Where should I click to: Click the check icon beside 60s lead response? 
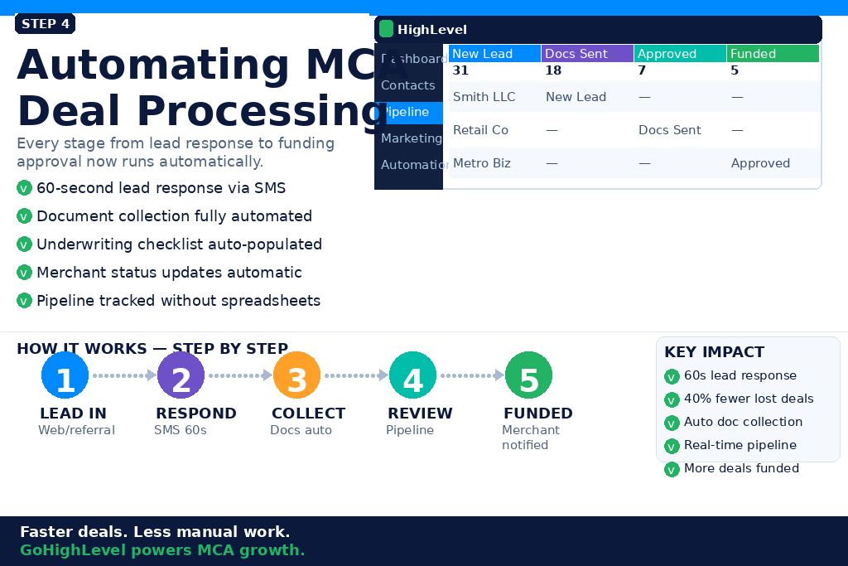click(x=672, y=376)
